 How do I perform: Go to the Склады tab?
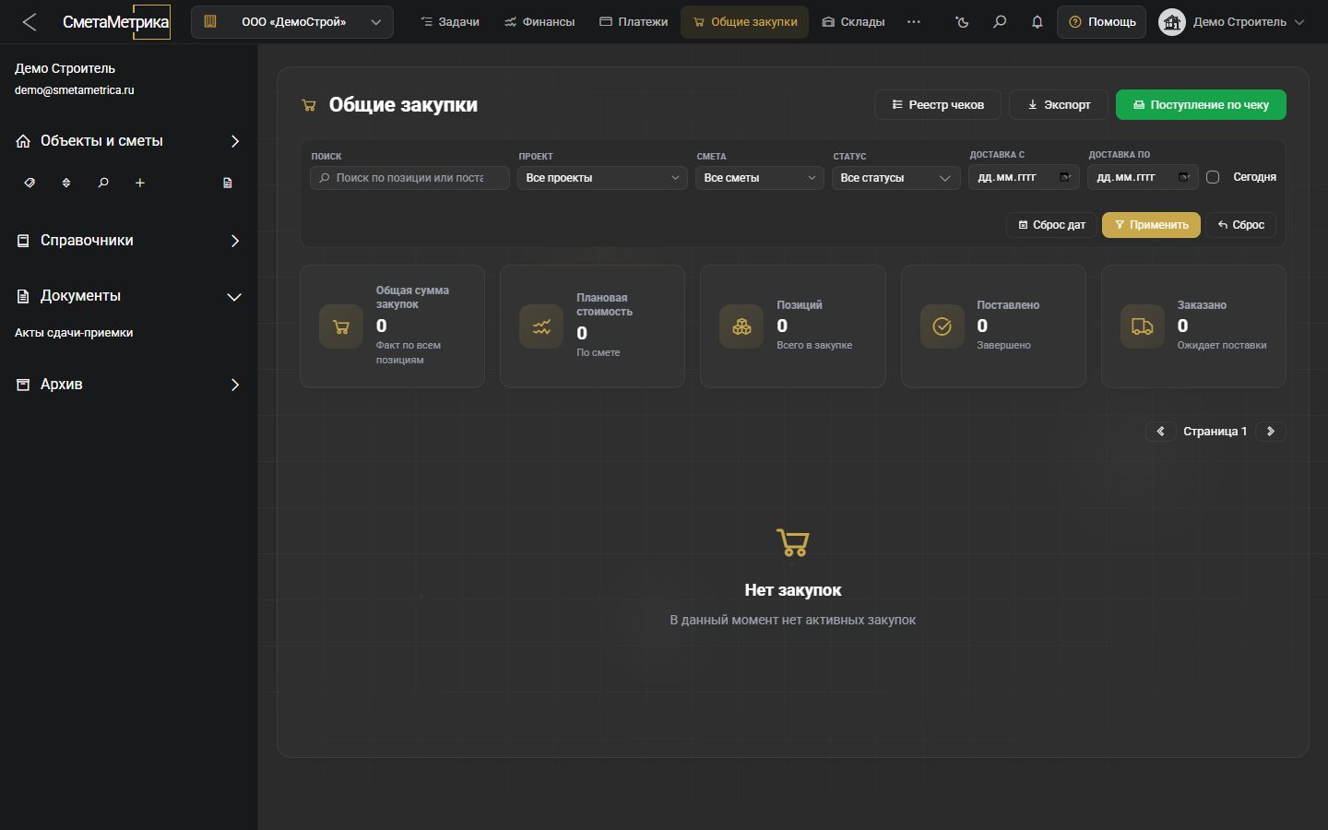coord(853,21)
